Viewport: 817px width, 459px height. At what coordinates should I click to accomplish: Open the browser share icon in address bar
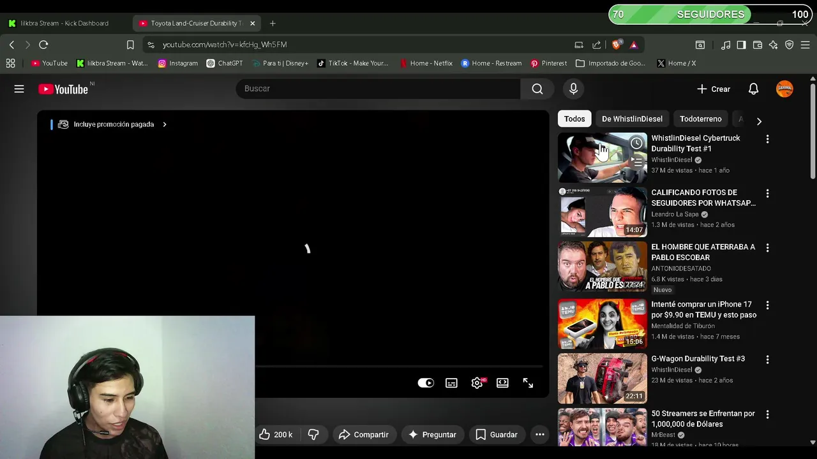click(x=596, y=45)
